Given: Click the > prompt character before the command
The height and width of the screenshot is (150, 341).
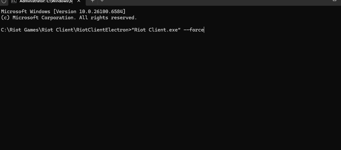Looking at the screenshot, I should pyautogui.click(x=130, y=30).
